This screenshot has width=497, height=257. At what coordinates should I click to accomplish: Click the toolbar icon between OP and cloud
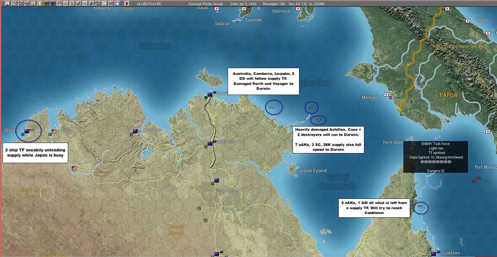[110, 4]
